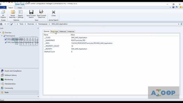Select the __PATH row

[x=111, y=43]
